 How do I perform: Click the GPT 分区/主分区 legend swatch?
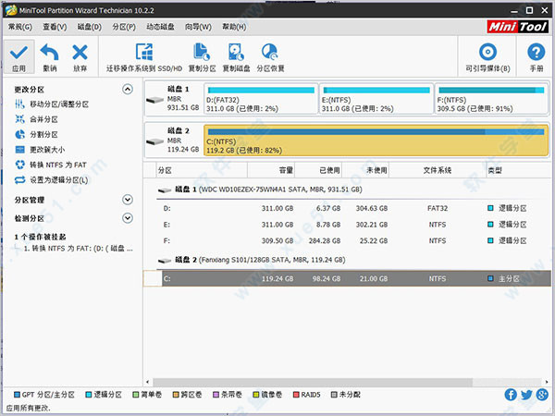(17, 395)
